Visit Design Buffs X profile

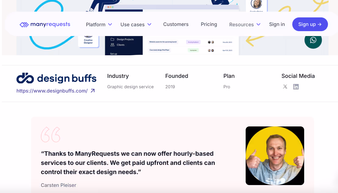click(285, 86)
